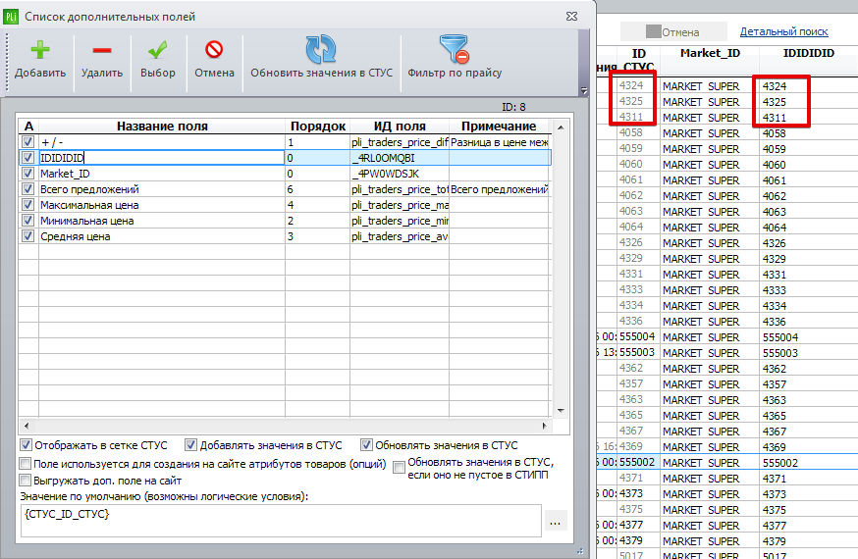Screen dimensions: 858x559
Task: Click IDIDIDID column header in background grid
Action: (x=808, y=53)
